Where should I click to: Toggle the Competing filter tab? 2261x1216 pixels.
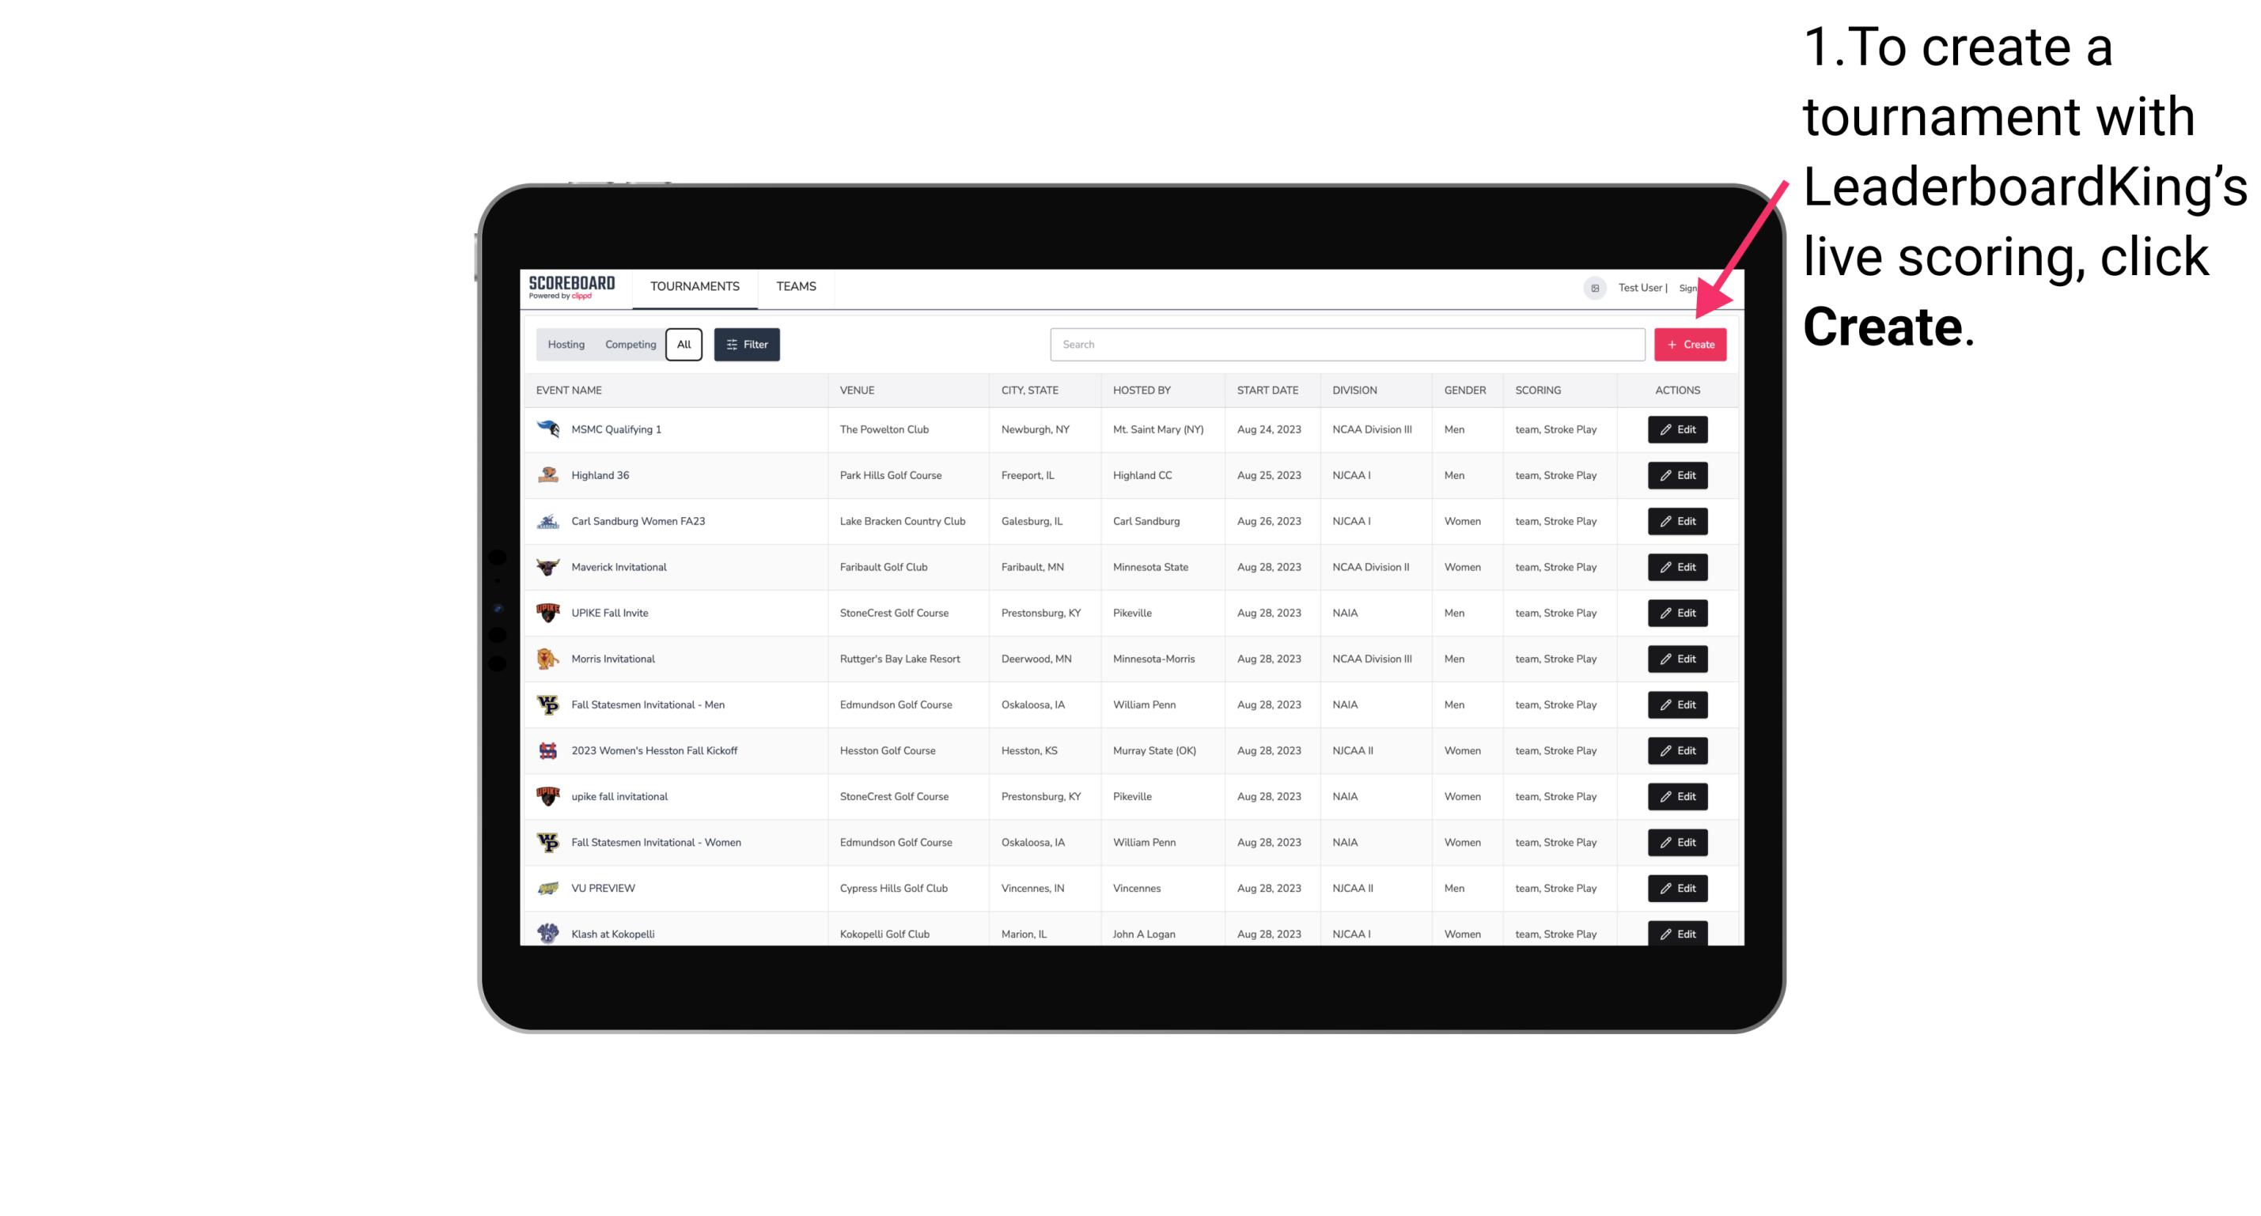[628, 345]
